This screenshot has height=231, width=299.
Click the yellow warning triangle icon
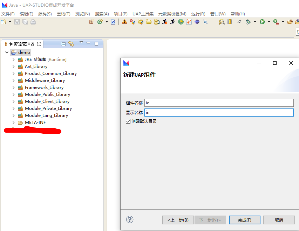coord(124,22)
